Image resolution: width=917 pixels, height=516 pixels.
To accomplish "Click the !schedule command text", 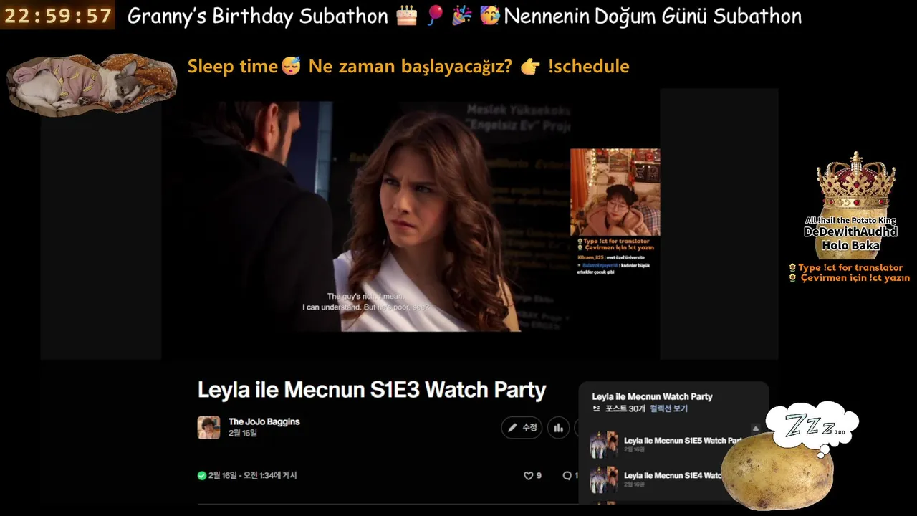I will 588,67.
